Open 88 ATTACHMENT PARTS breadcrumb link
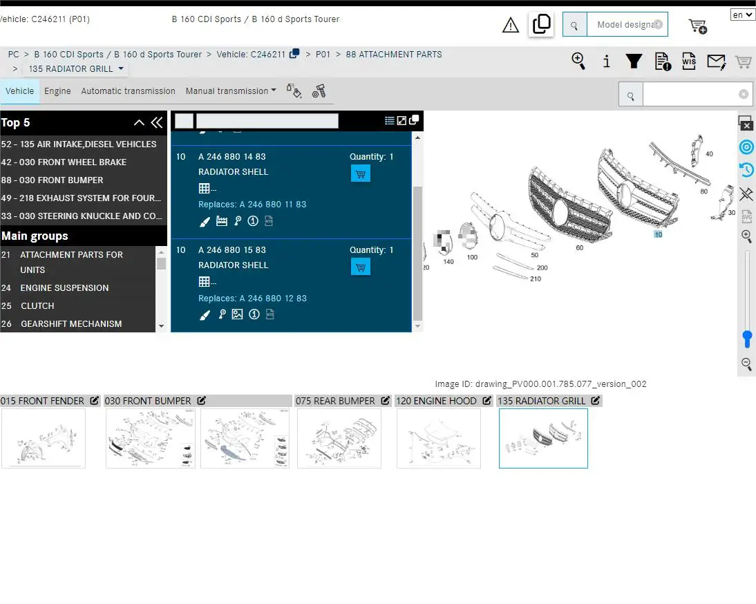This screenshot has height=604, width=756. [x=394, y=55]
